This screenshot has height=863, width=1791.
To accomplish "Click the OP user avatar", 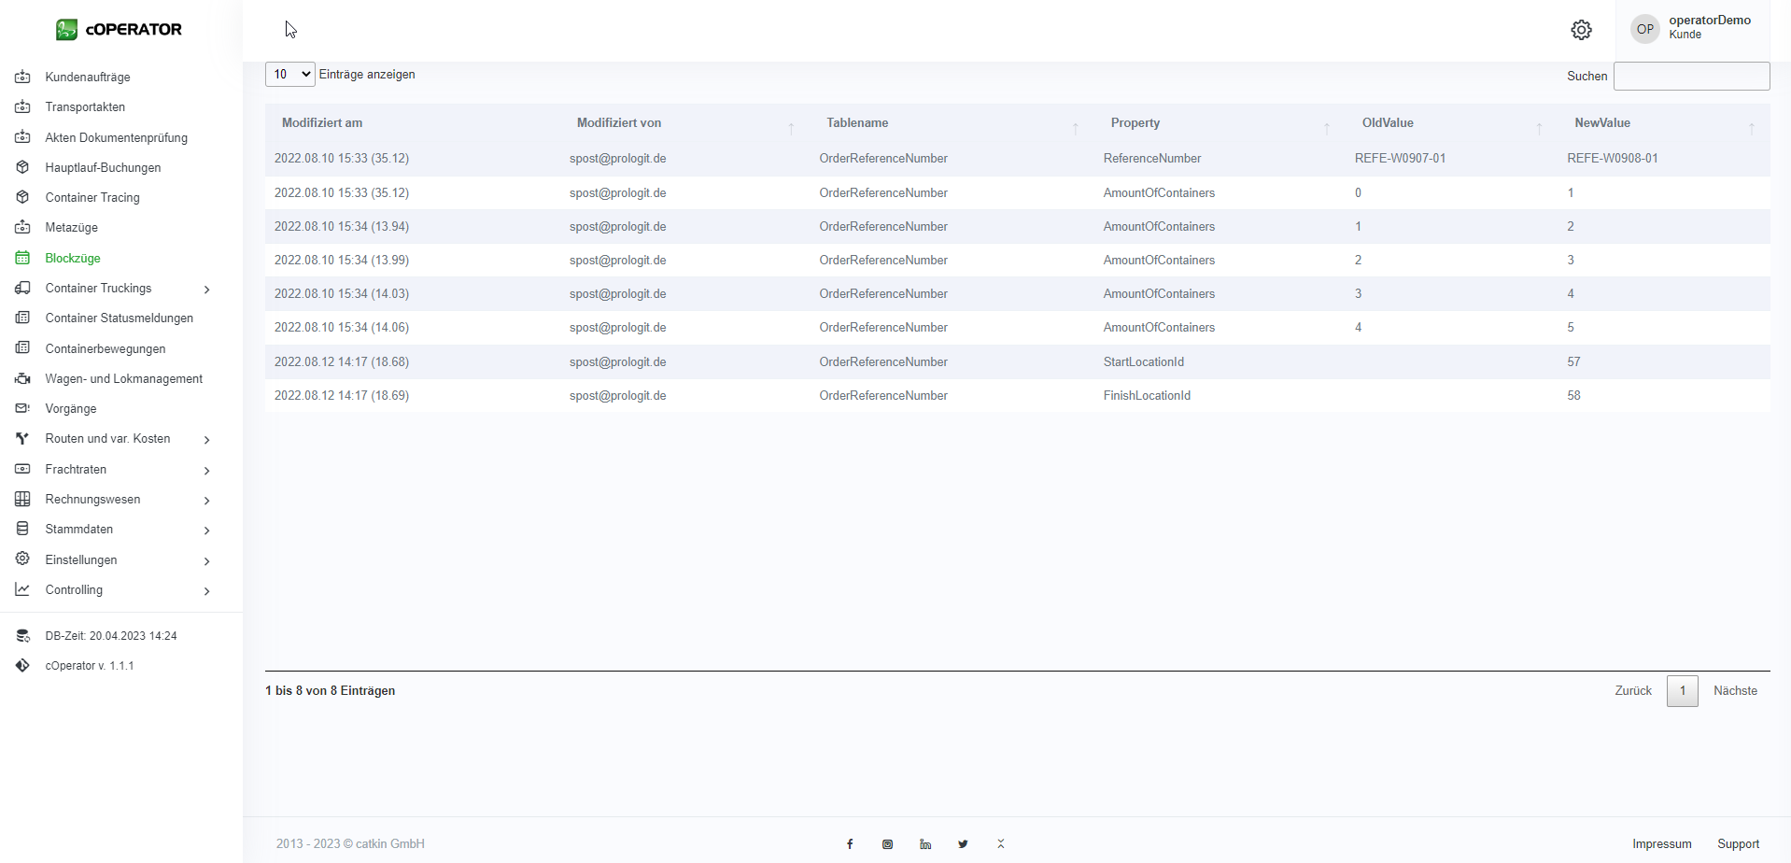I will tap(1644, 29).
